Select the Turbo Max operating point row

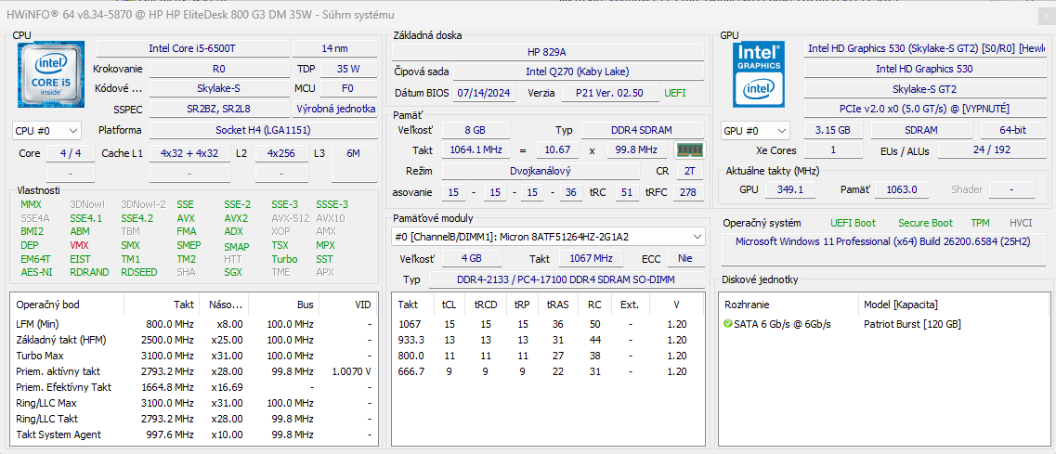coord(194,356)
